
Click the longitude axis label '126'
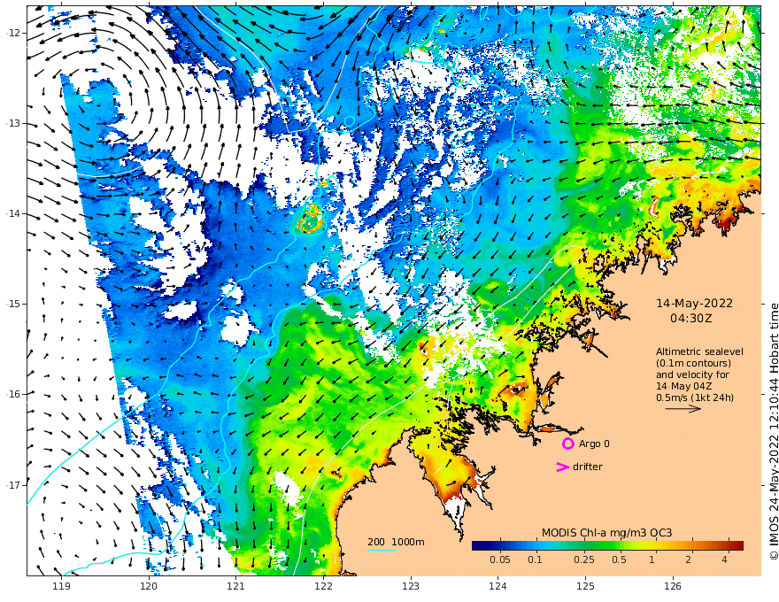point(673,587)
